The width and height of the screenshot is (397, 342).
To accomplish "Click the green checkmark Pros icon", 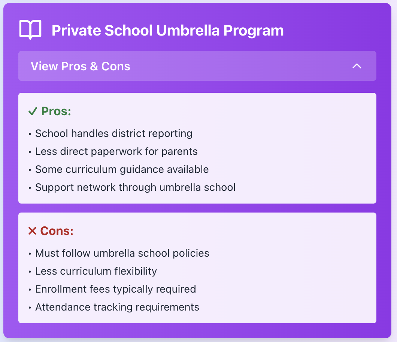I will 33,111.
